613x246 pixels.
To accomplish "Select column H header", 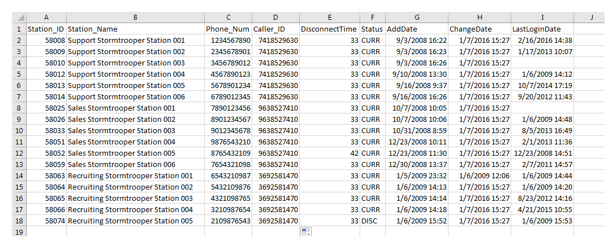I will (480, 17).
